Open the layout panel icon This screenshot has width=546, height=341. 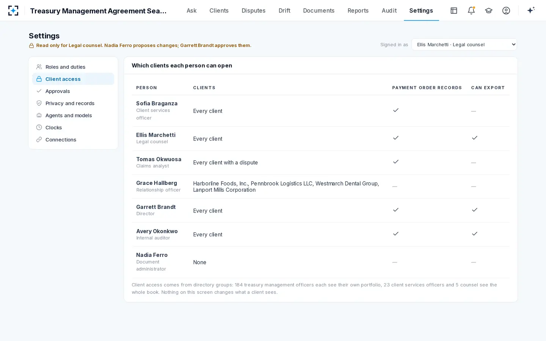point(454,11)
